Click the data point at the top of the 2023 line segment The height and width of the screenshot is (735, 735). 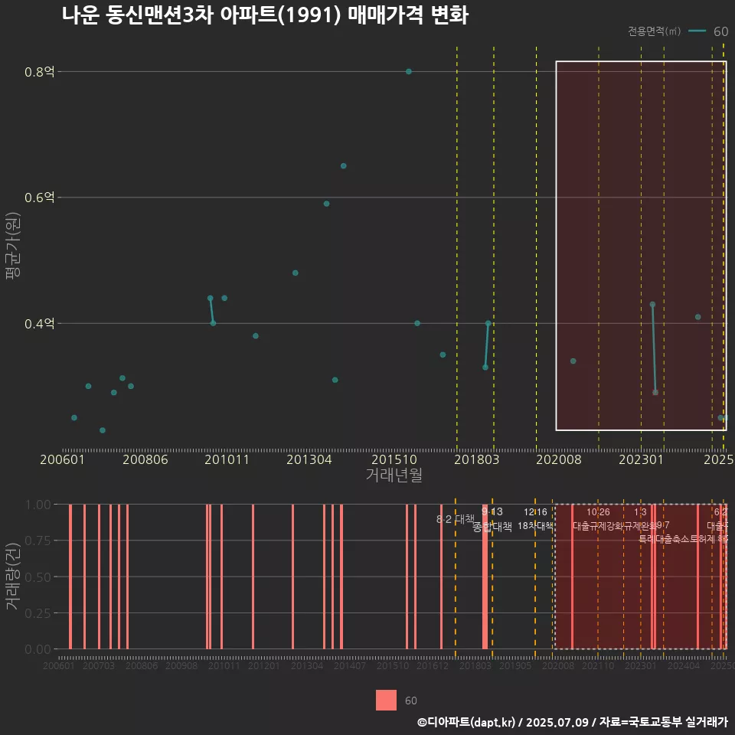[652, 305]
